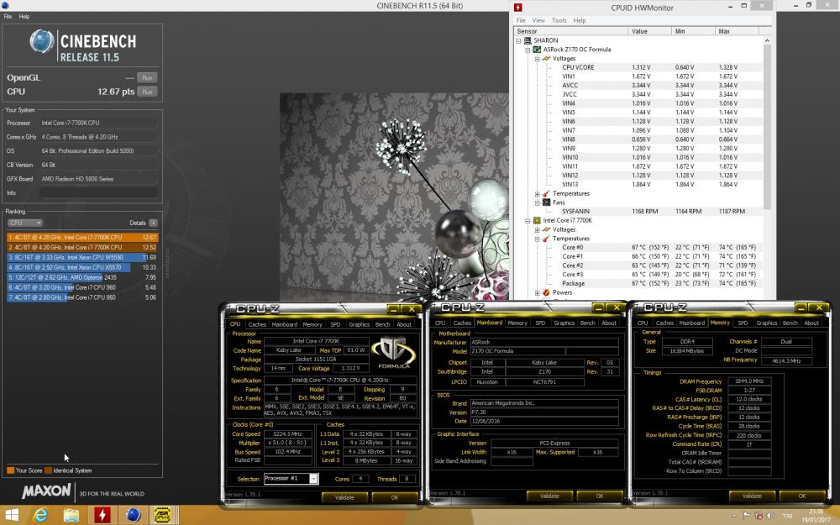Click the taskbar clock showing 19/01/2017
The height and width of the screenshot is (525, 840).
pyautogui.click(x=816, y=516)
